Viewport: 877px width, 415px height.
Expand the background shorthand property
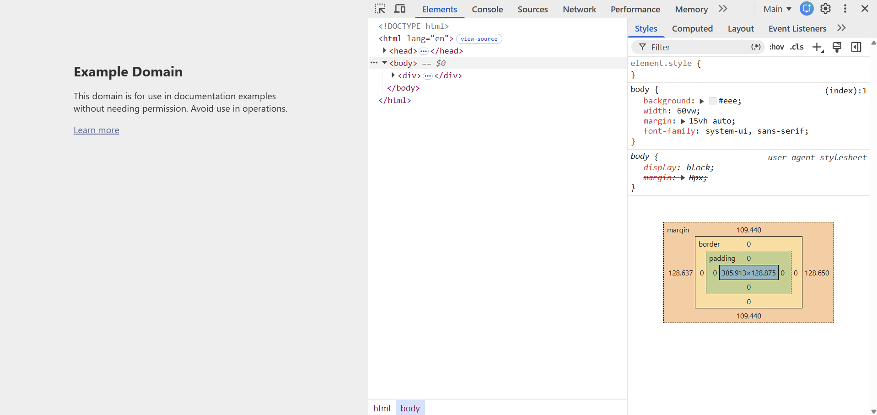click(701, 101)
